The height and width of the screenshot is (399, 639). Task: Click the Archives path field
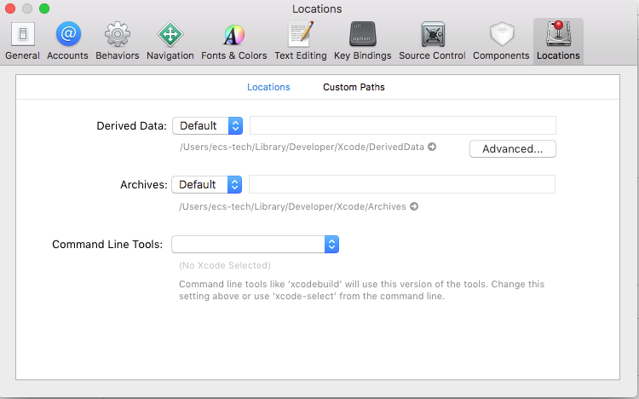pos(402,184)
